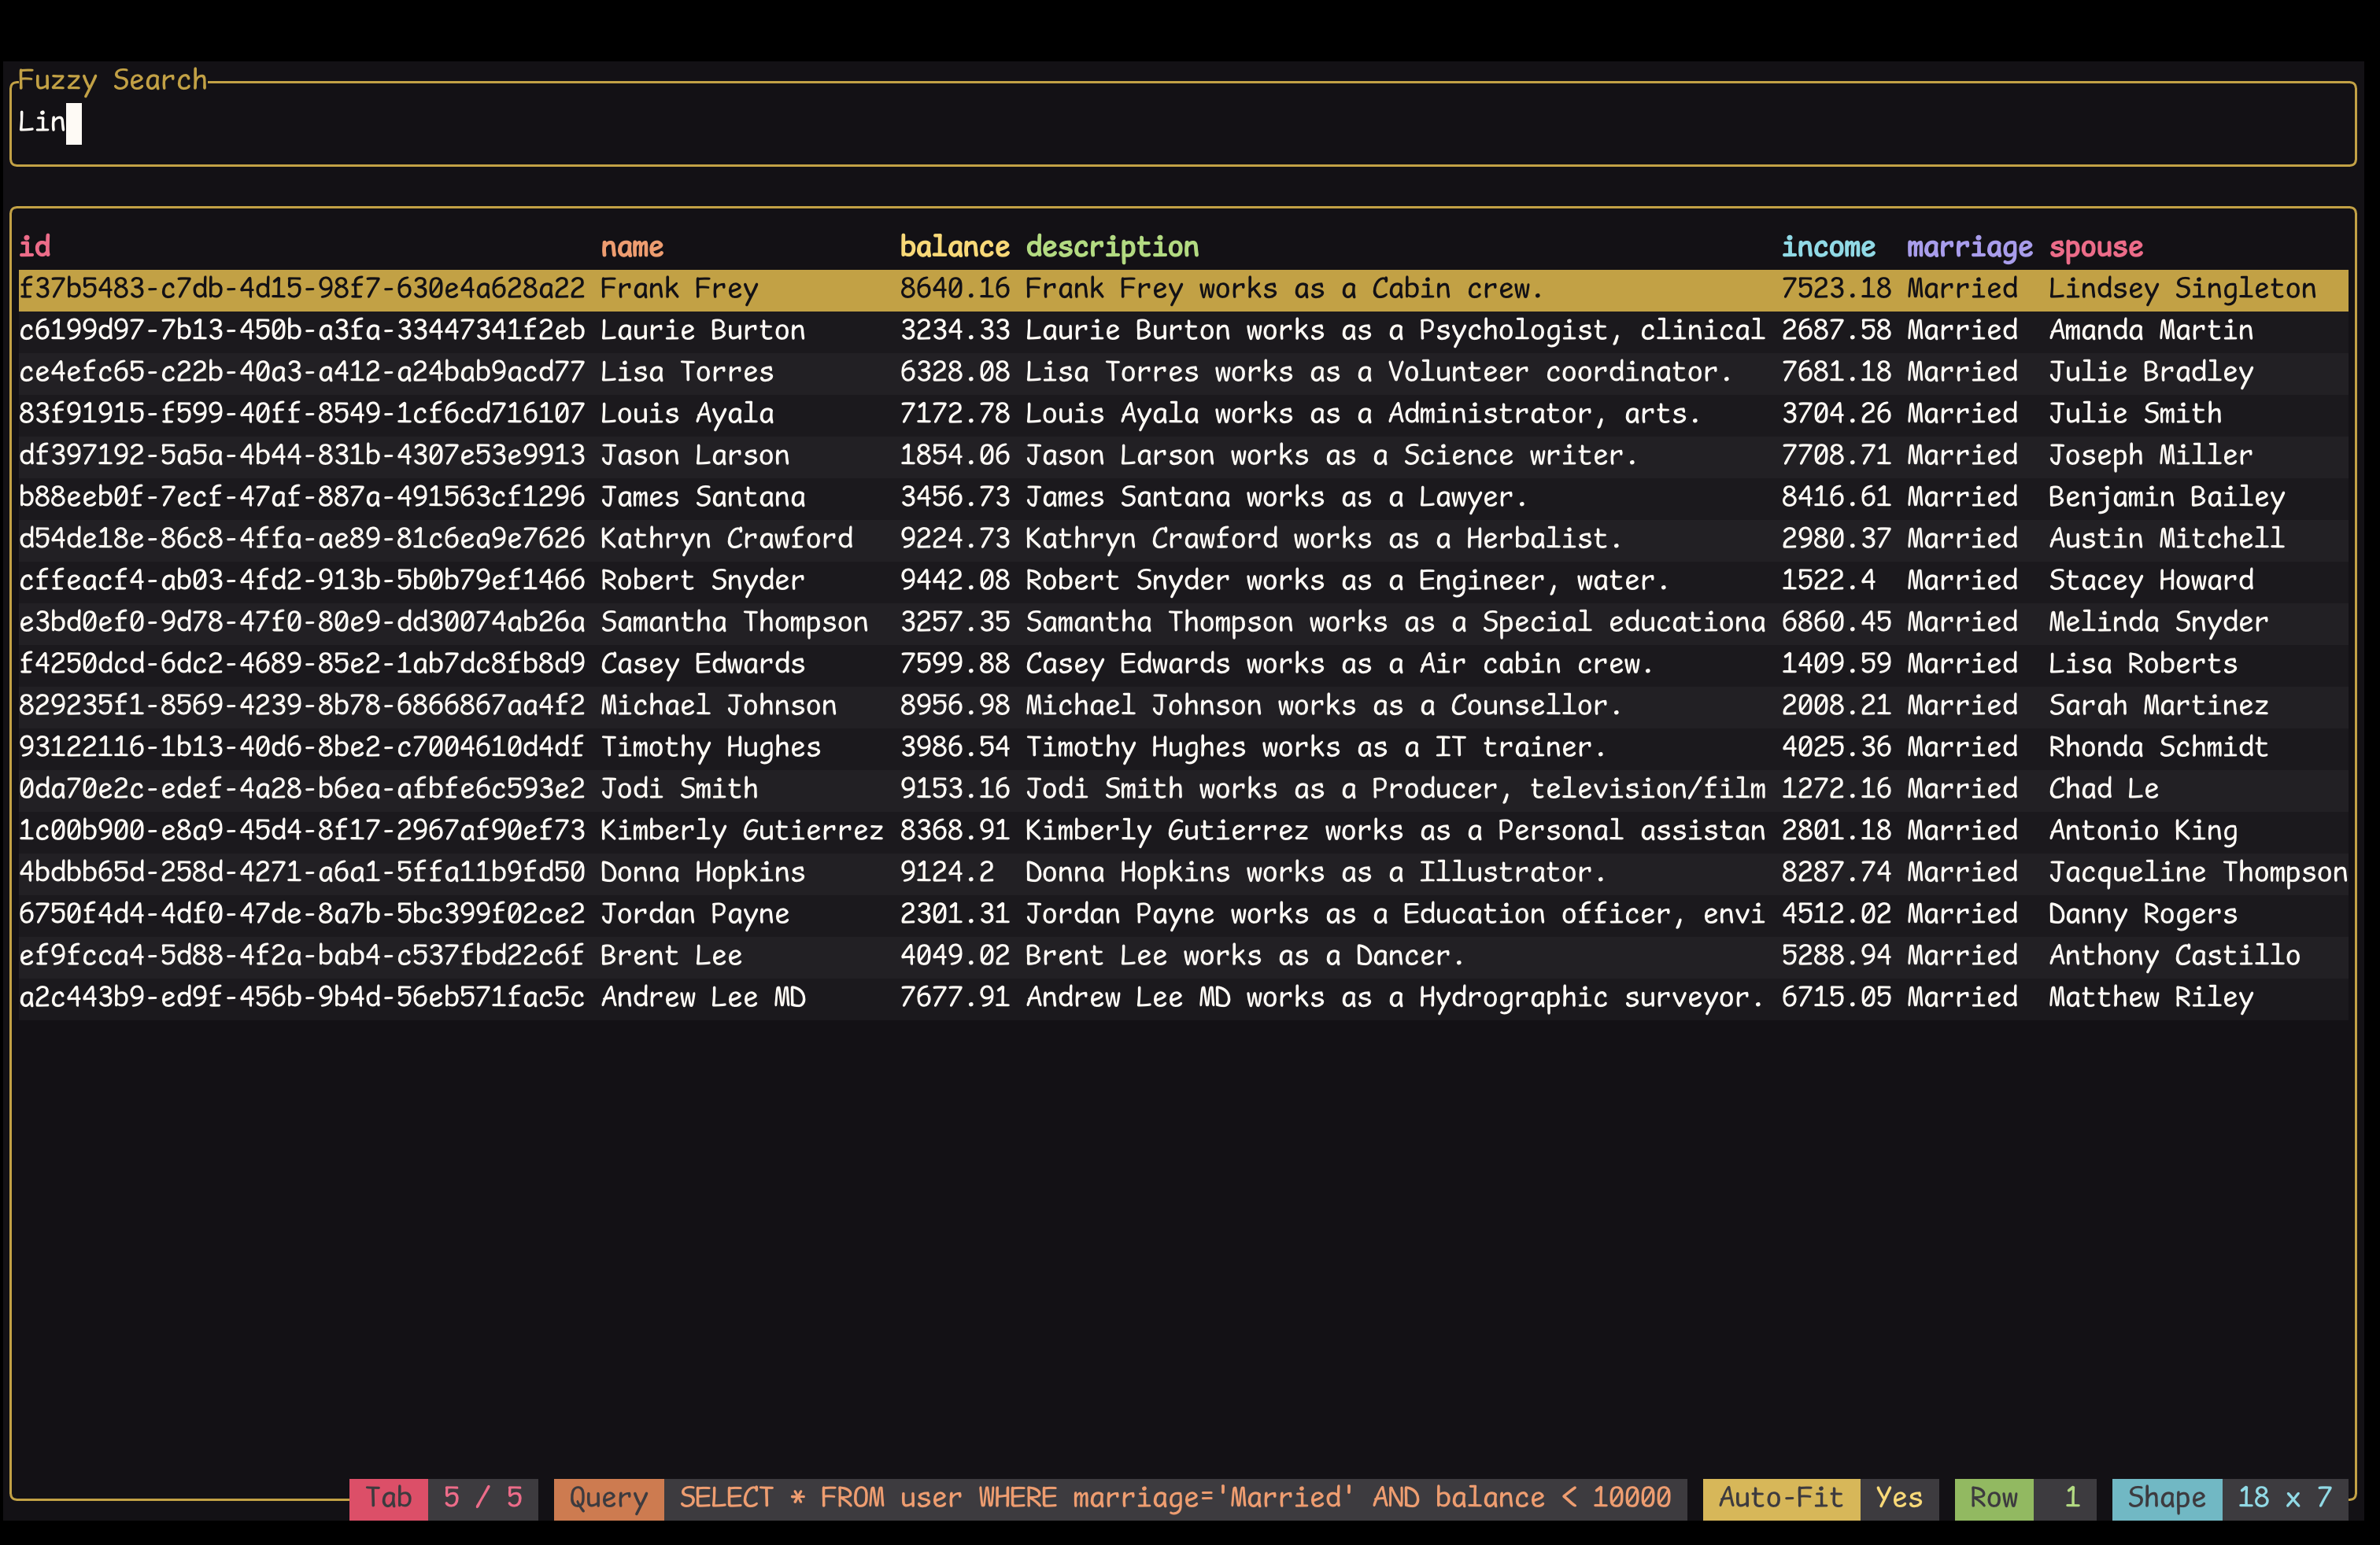Click spouse Lindsey Singleton
Viewport: 2380px width, 1545px height.
[2182, 289]
